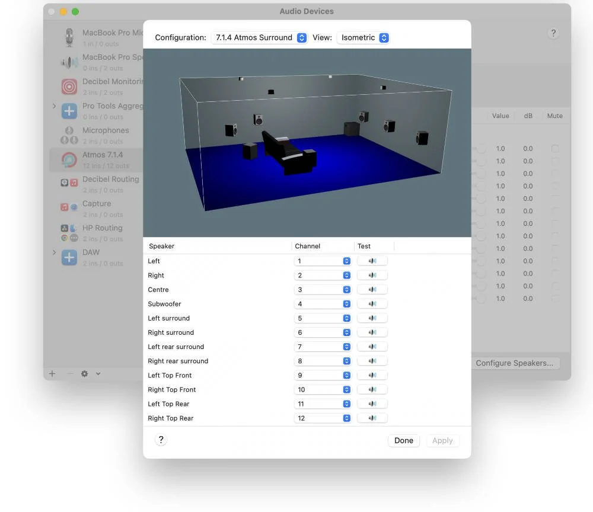Select the Microphones device in sidebar
This screenshot has width=593, height=512.
(96, 135)
